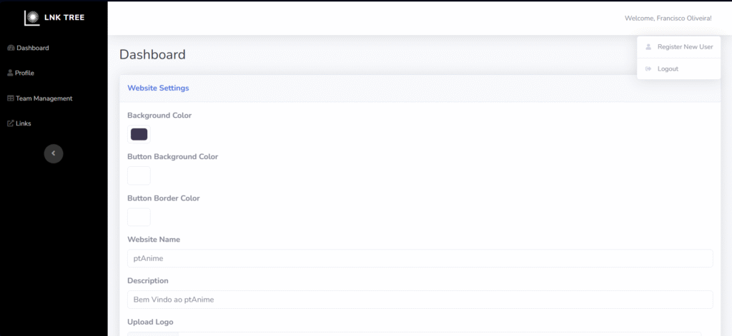Open the Dashboard sidebar item
Viewport: 732px width, 336px height.
(x=28, y=48)
